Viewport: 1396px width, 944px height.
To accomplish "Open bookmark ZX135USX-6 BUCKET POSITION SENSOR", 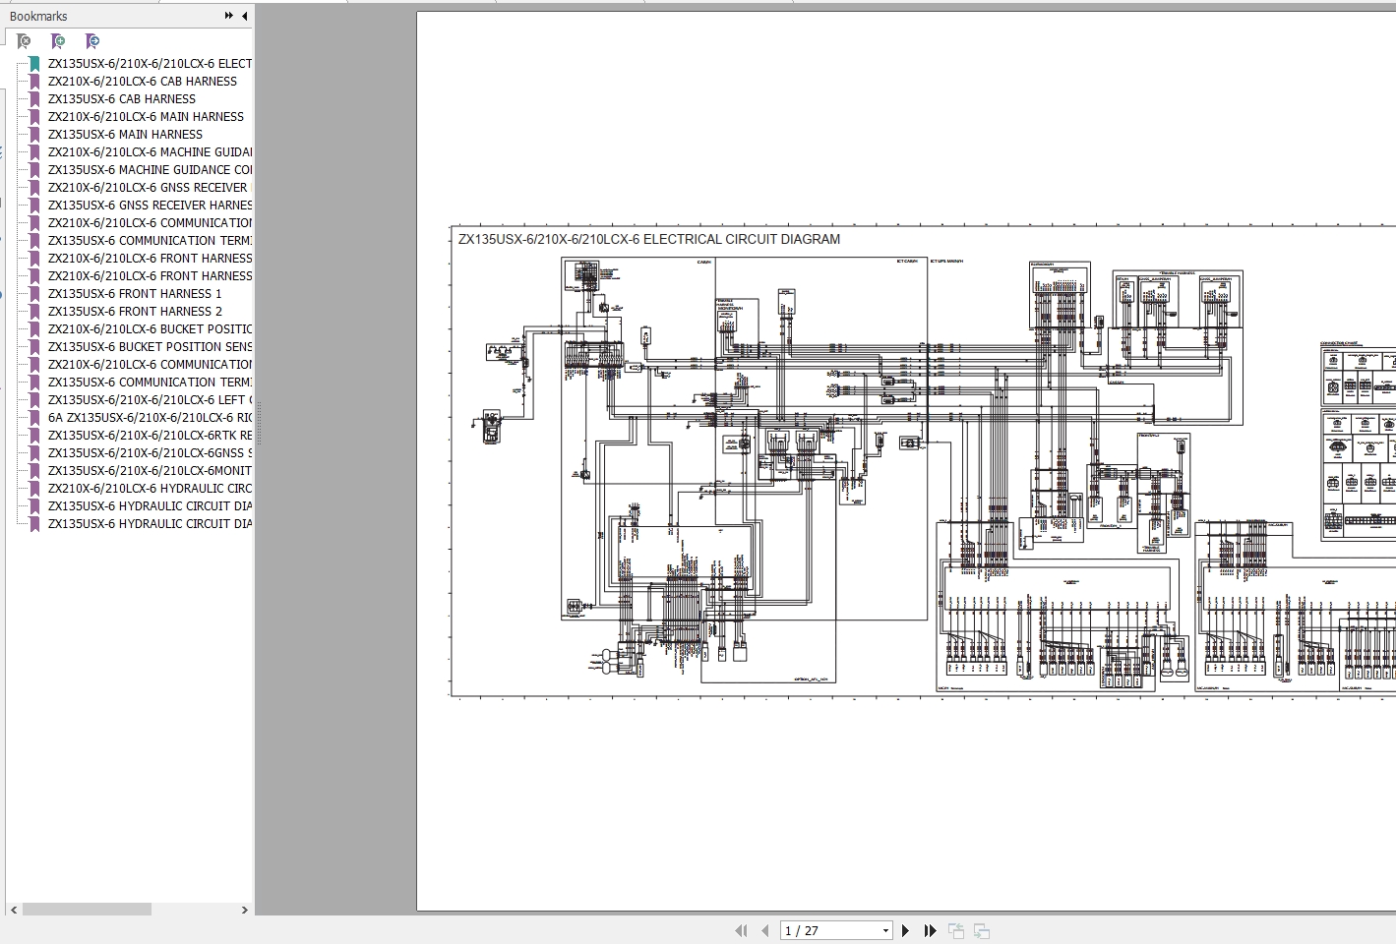I will pyautogui.click(x=150, y=347).
